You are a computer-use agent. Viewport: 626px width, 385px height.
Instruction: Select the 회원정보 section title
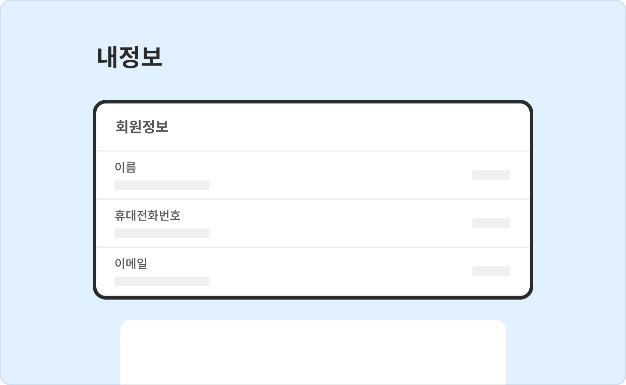pos(142,127)
